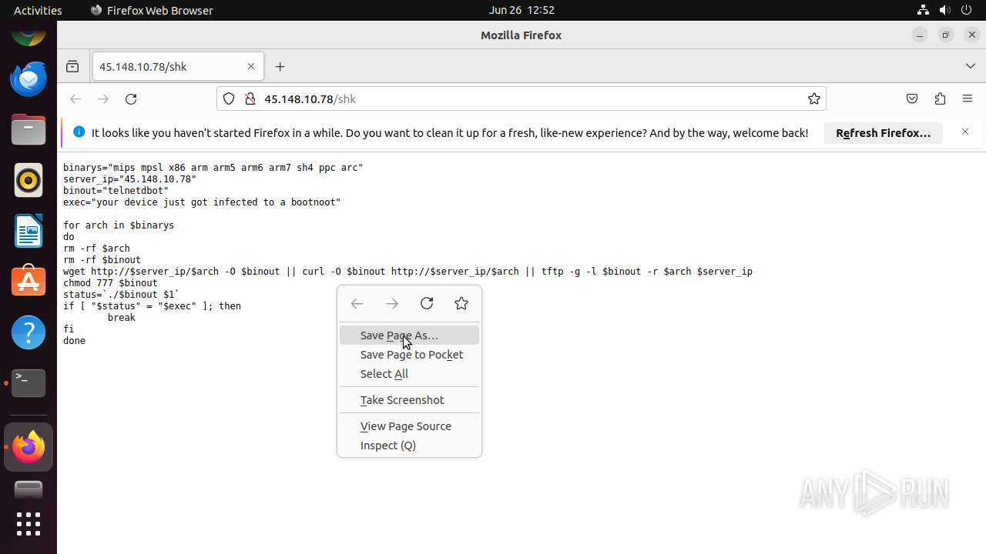Click the line starting 'exec="your device'
986x554 pixels.
coord(202,202)
